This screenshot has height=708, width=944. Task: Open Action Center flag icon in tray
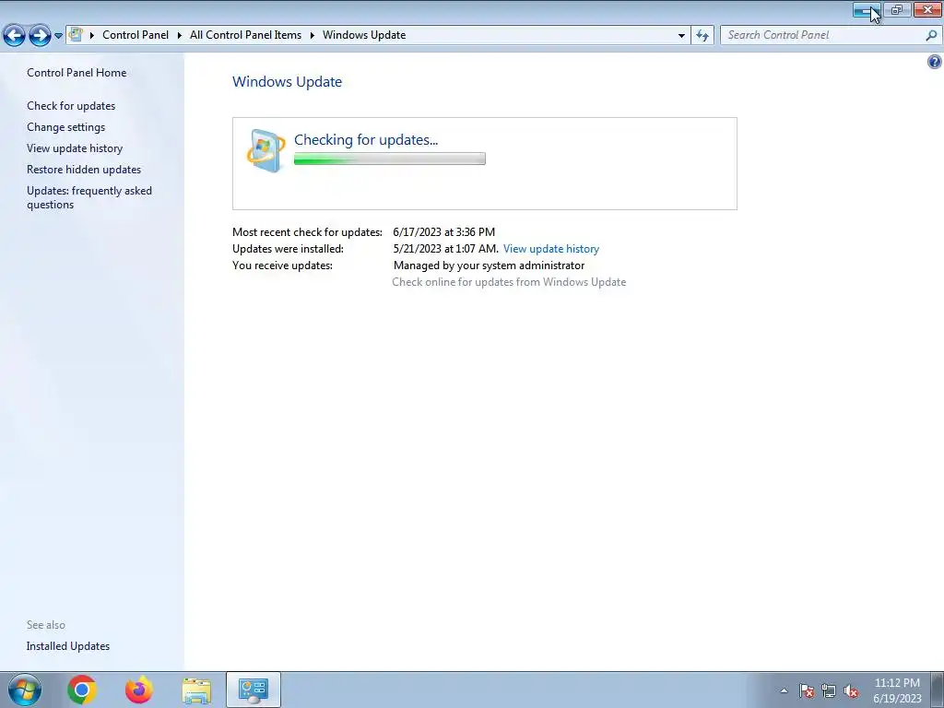point(807,690)
